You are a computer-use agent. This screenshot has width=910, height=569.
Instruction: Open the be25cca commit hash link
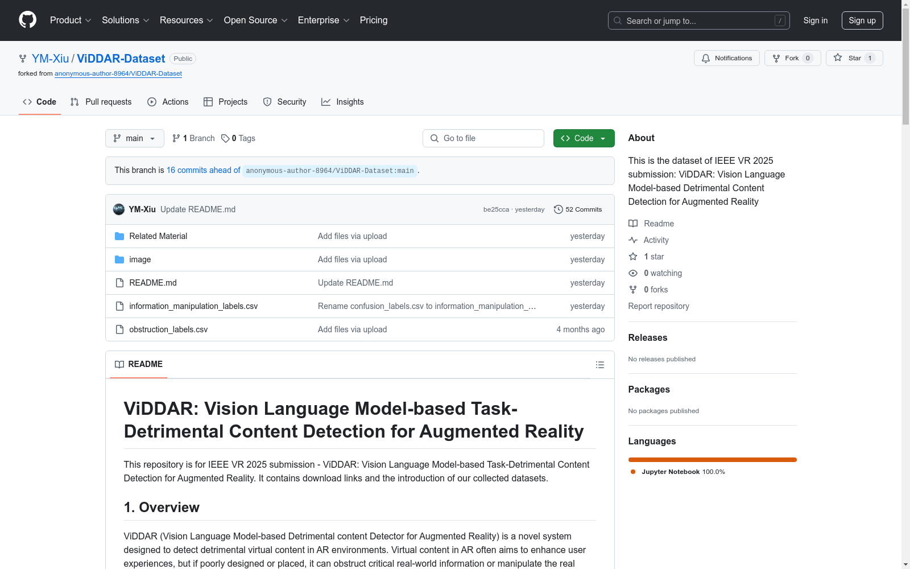[x=496, y=209]
